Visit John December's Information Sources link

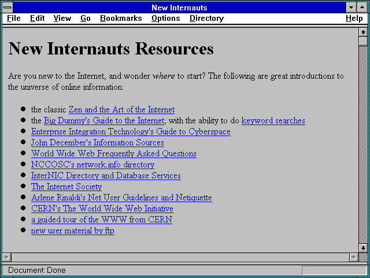tap(98, 142)
